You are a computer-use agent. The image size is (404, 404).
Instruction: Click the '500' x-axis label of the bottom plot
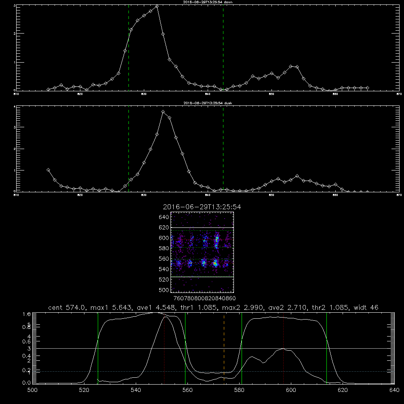[32, 390]
